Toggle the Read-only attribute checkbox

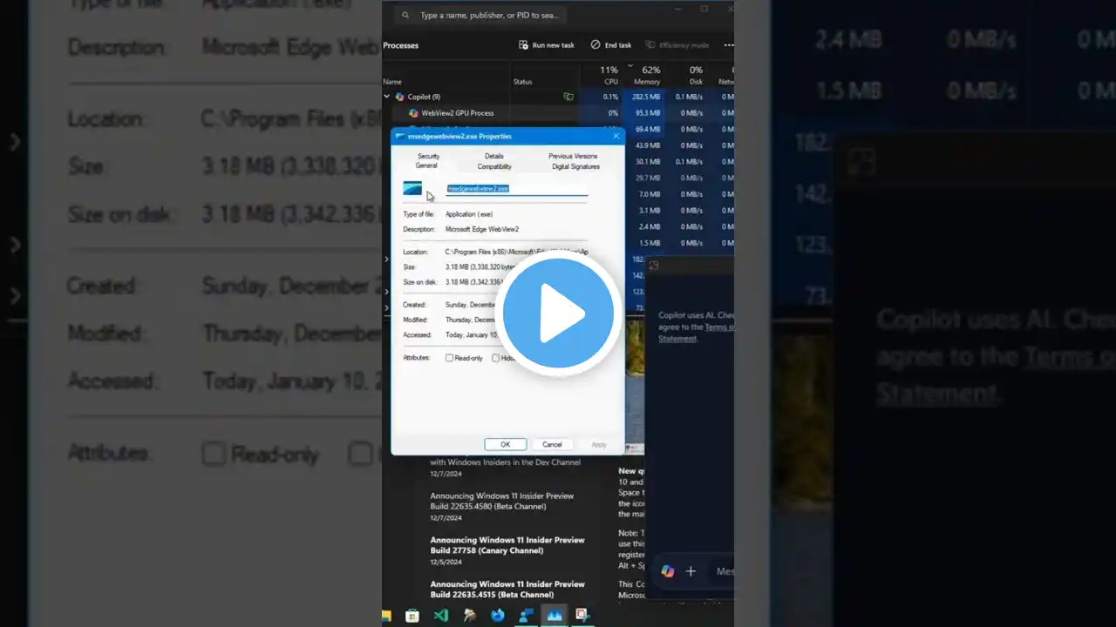point(450,358)
